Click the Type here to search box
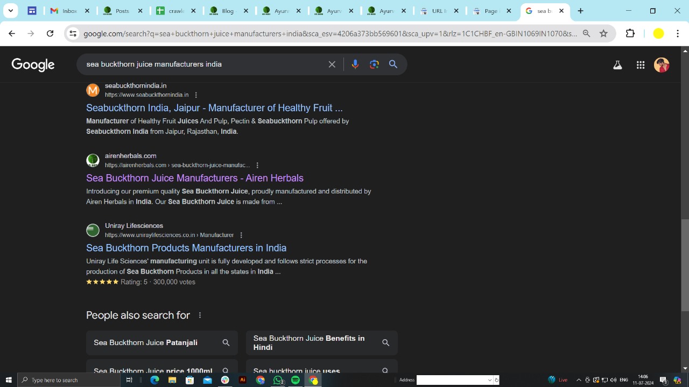This screenshot has width=689, height=387. click(69, 380)
